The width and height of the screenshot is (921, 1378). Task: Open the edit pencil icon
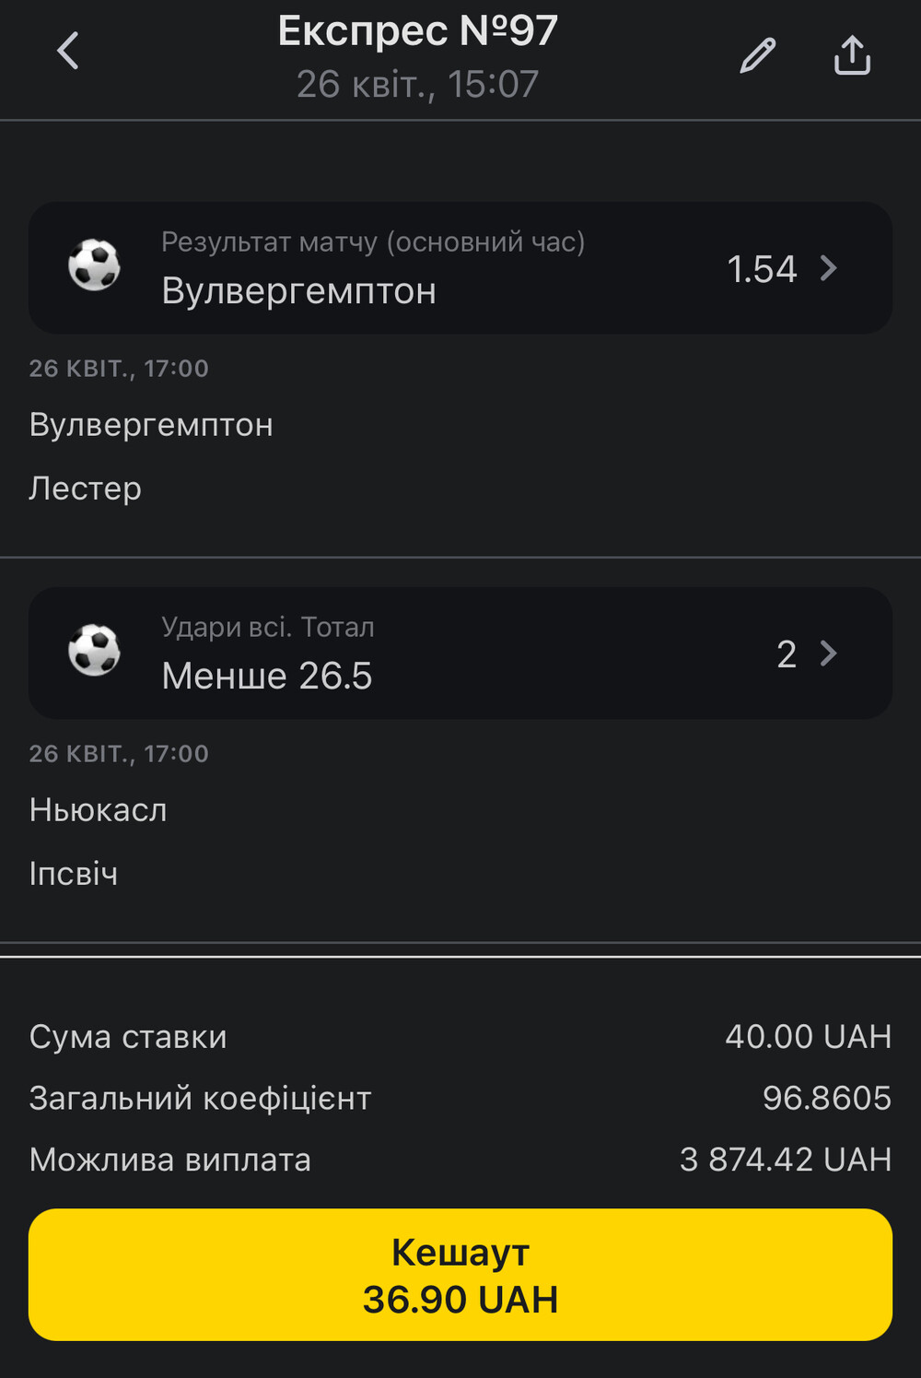point(758,55)
